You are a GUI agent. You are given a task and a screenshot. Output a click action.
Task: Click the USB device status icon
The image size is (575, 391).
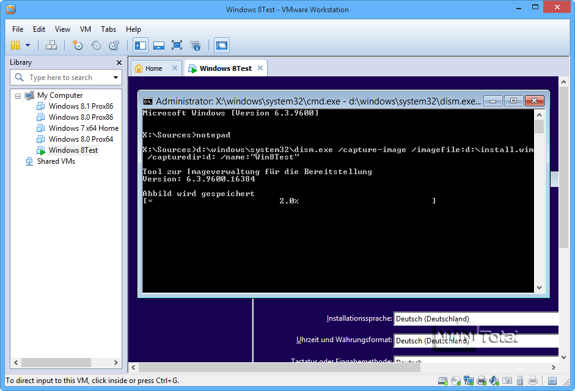coord(520,381)
